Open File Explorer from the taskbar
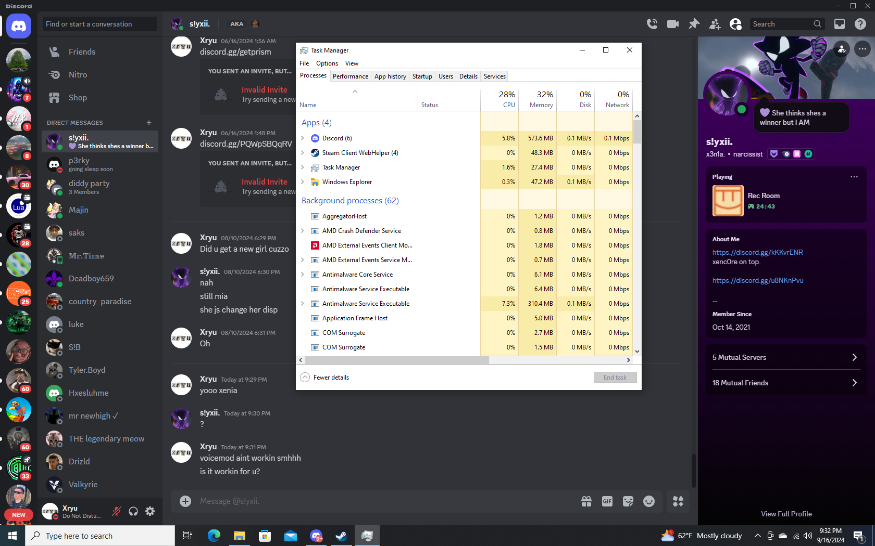The height and width of the screenshot is (546, 875). 240,536
